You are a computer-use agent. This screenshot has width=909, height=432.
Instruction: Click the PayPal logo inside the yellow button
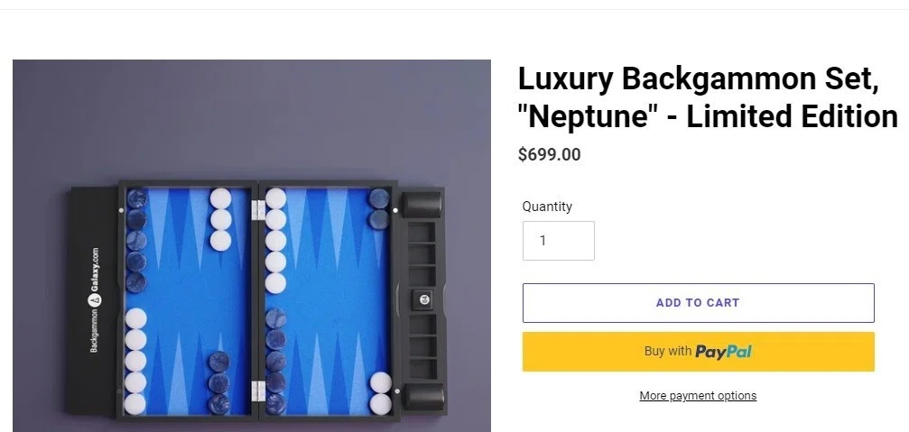(723, 352)
